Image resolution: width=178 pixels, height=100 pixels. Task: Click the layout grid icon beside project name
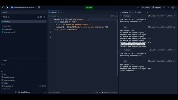(39, 7)
